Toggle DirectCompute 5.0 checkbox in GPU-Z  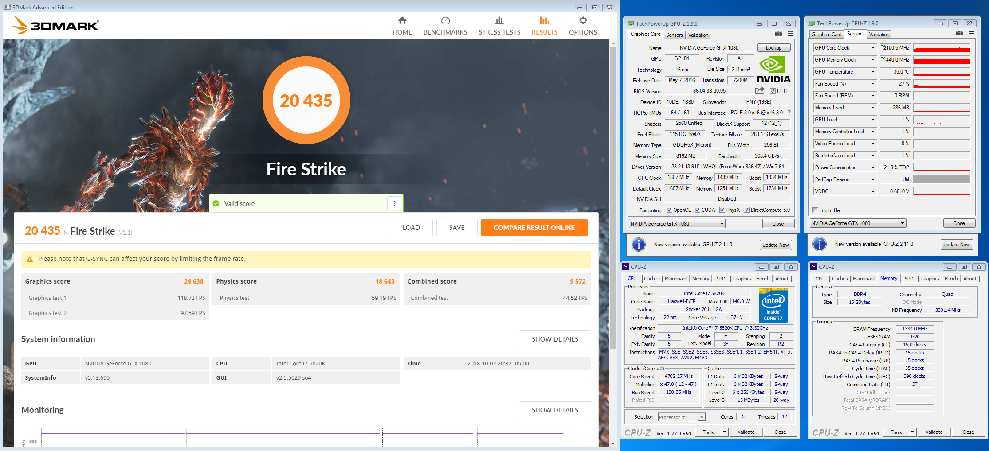[746, 210]
